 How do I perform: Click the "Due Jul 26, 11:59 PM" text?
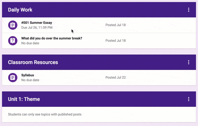pos(37,27)
